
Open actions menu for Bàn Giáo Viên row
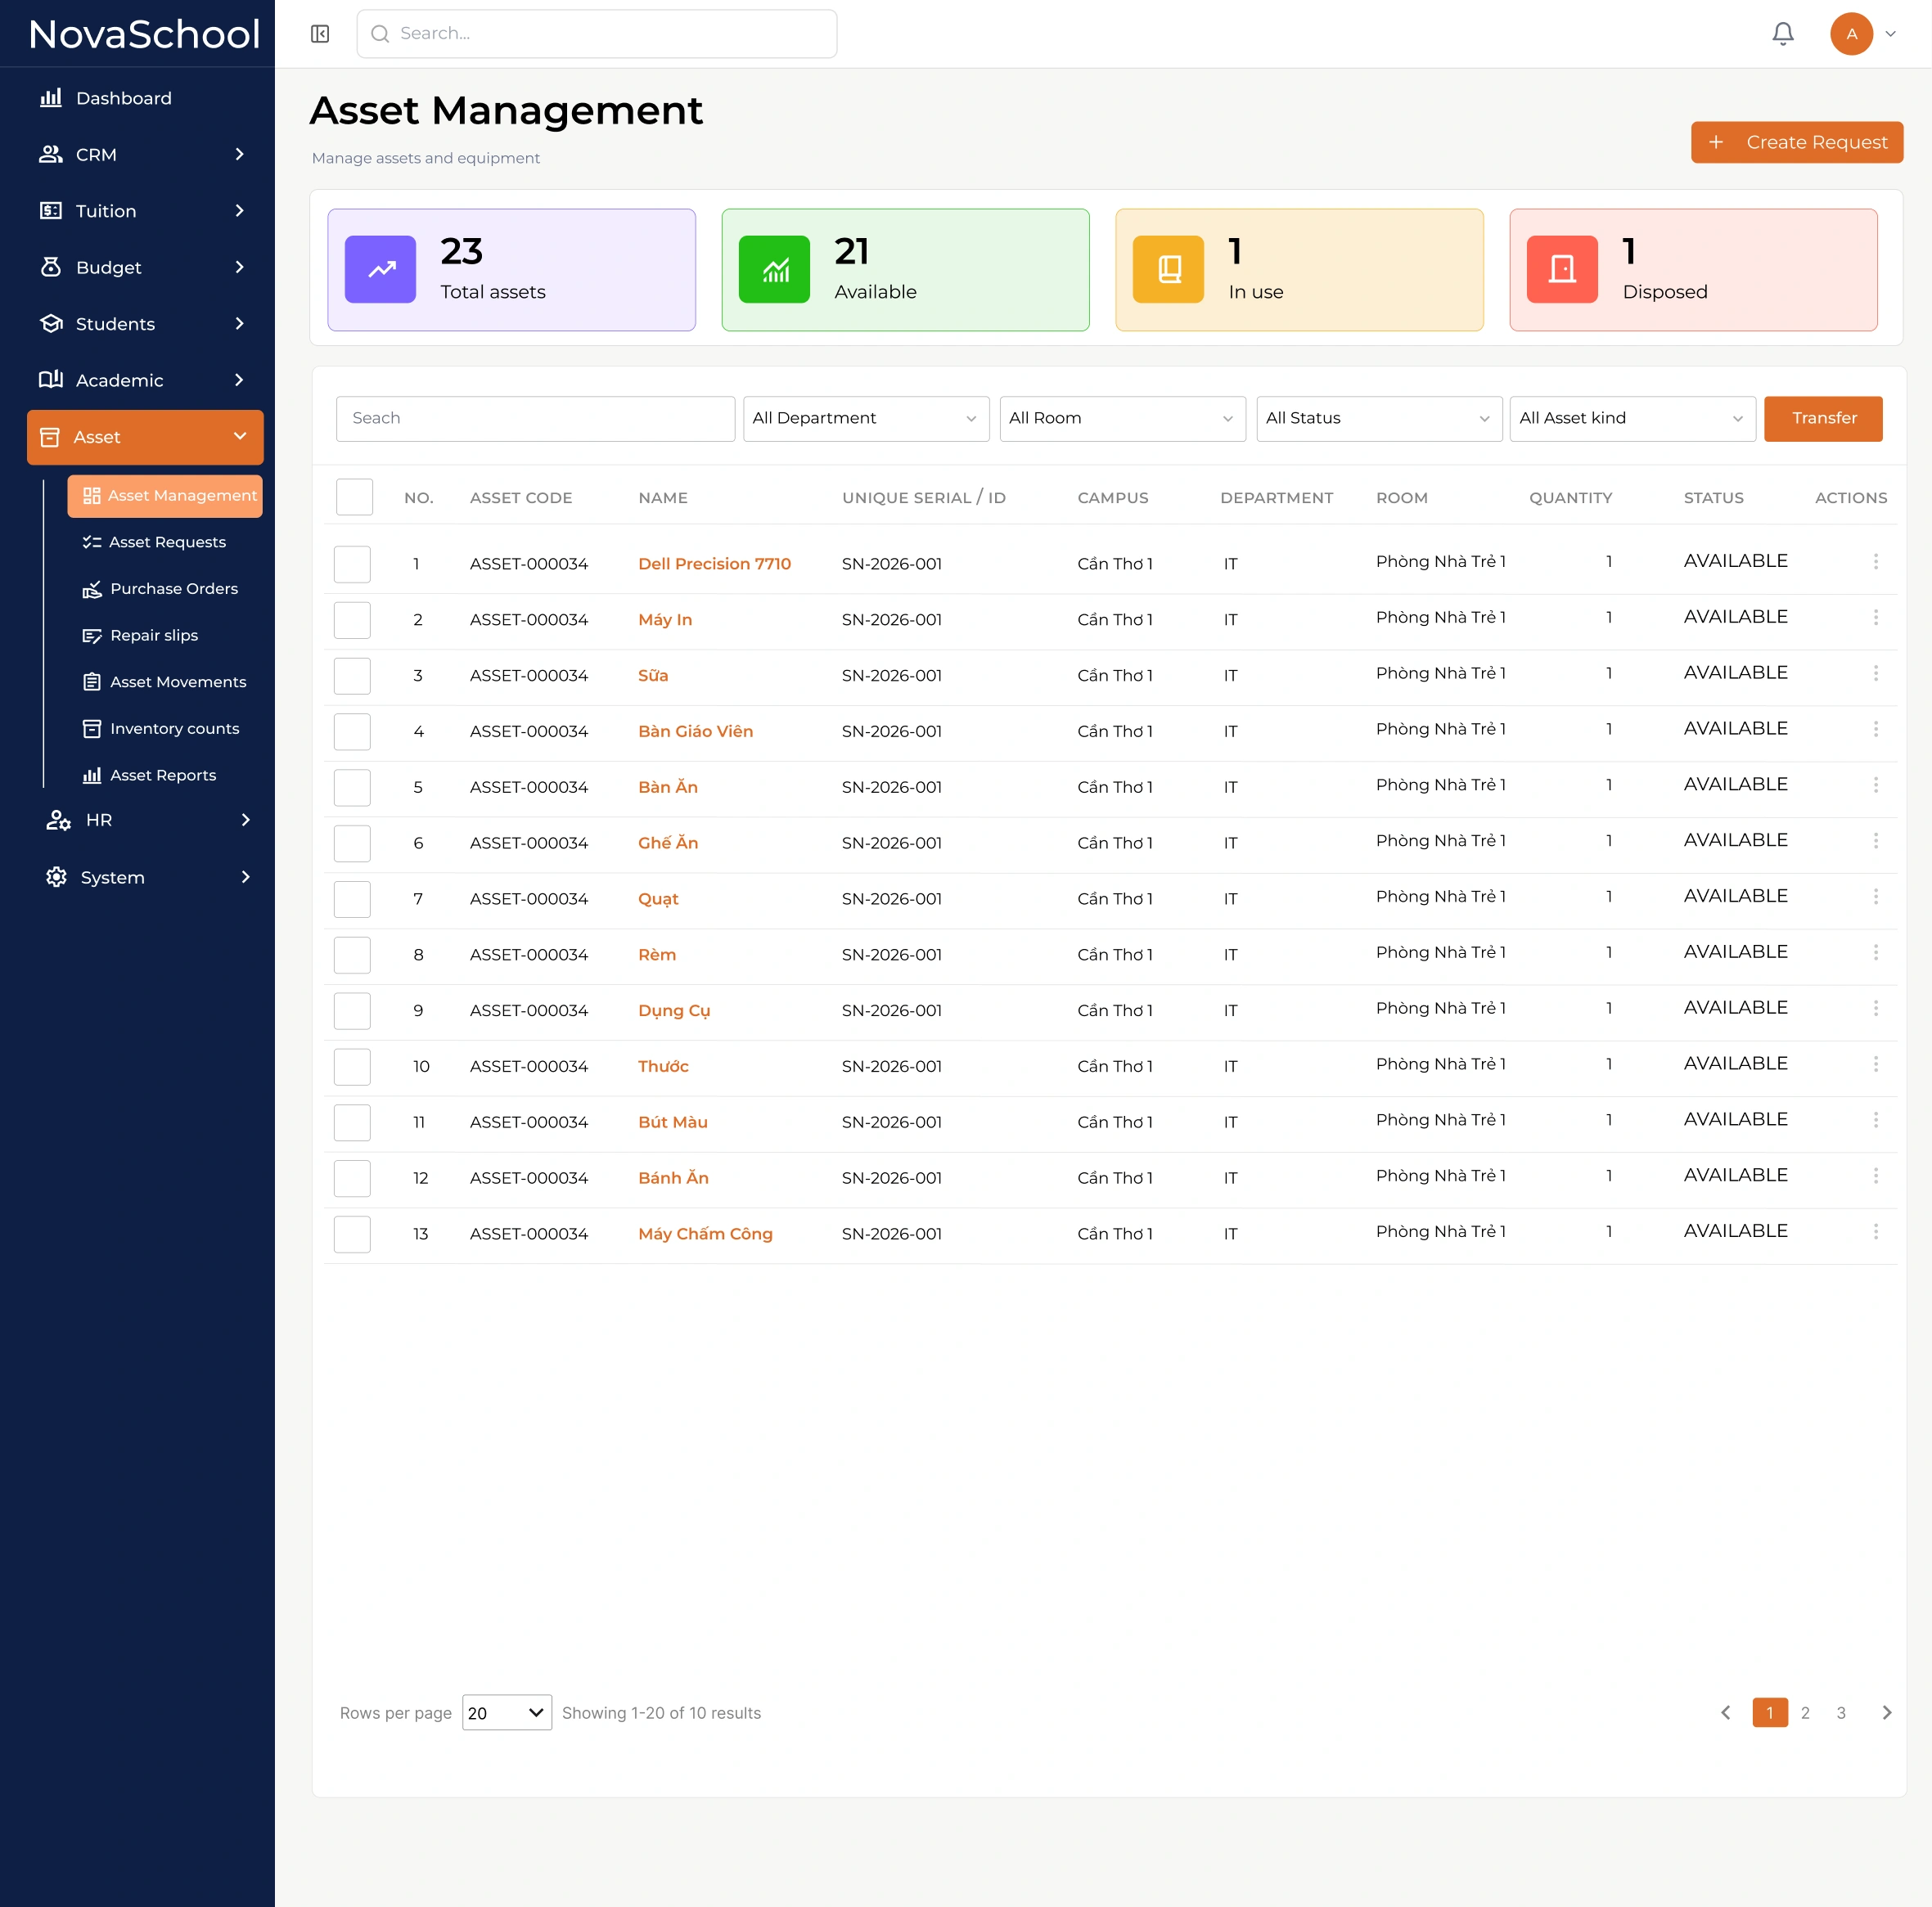click(x=1876, y=730)
